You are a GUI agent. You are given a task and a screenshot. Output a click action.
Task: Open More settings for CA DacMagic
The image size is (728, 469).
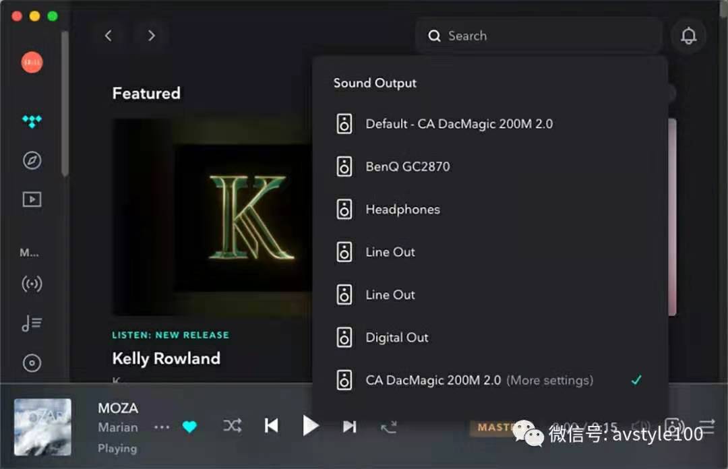[x=550, y=380]
